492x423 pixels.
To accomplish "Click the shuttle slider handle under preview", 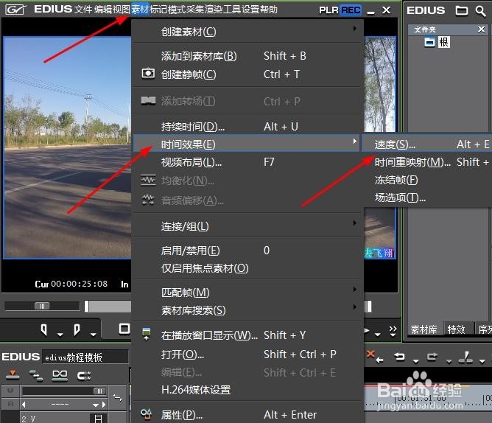I will (x=42, y=306).
